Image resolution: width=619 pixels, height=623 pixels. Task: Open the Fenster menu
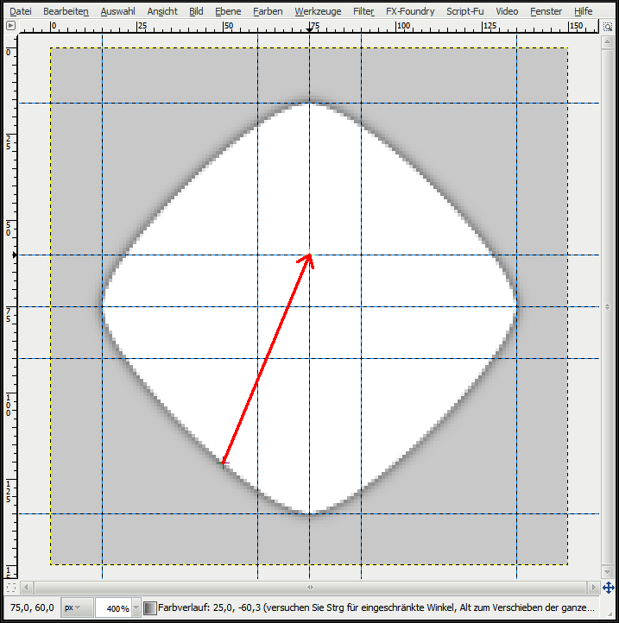pyautogui.click(x=546, y=11)
